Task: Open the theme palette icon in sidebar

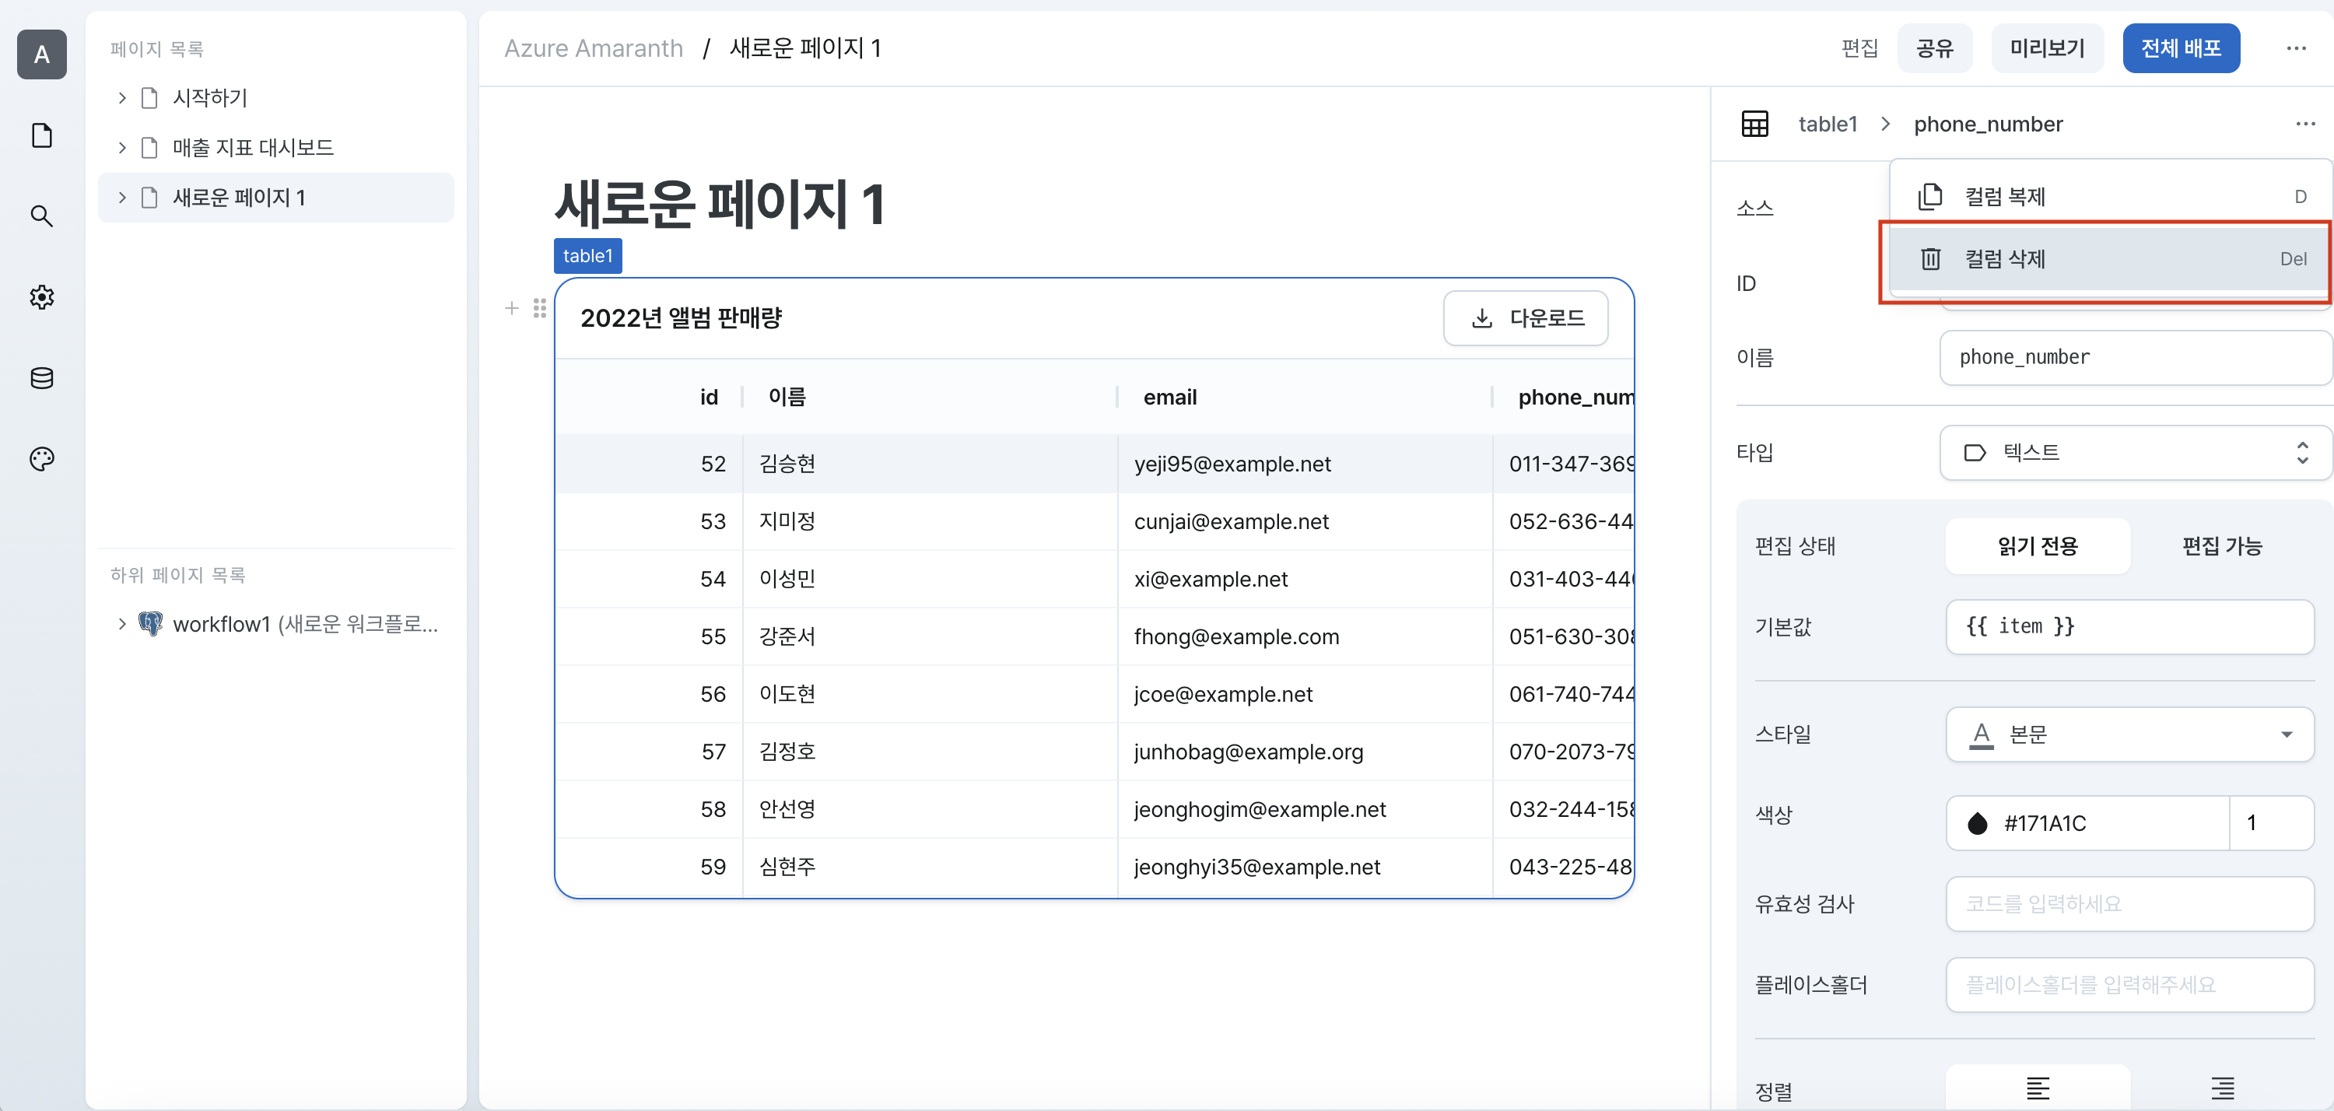Action: (x=42, y=458)
